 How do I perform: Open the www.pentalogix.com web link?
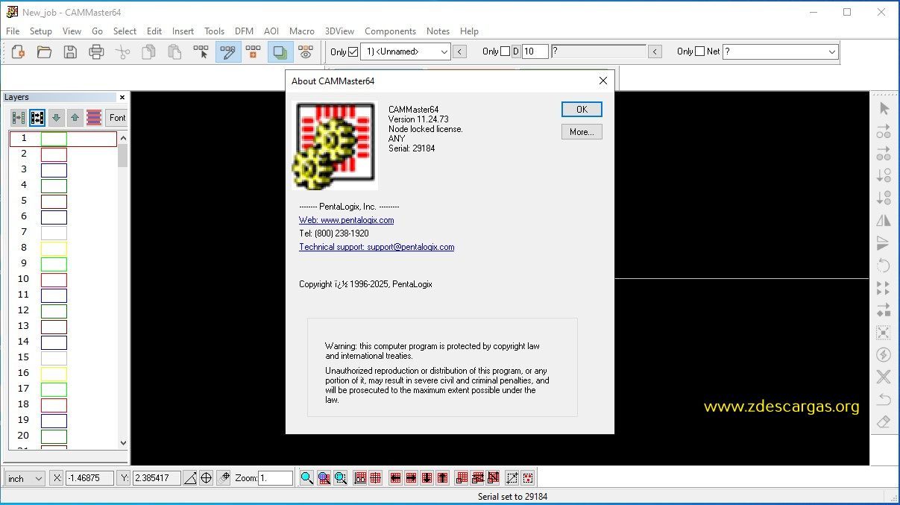point(346,220)
